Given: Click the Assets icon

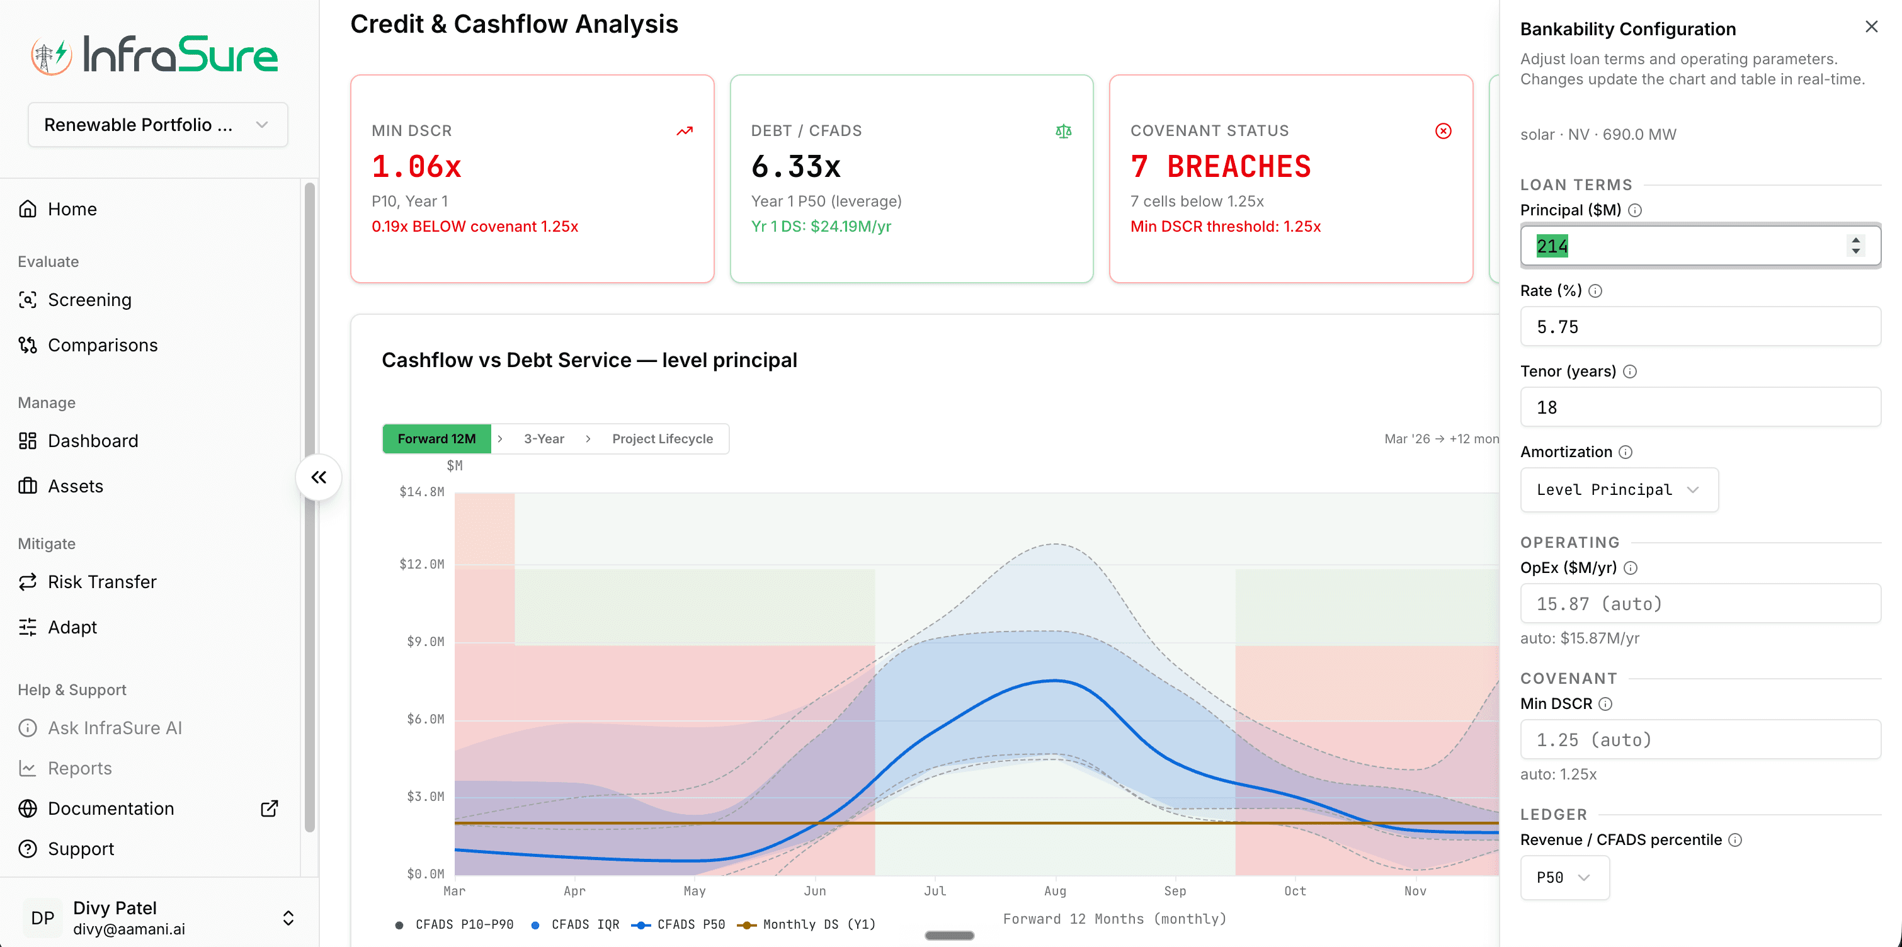Looking at the screenshot, I should (x=27, y=485).
